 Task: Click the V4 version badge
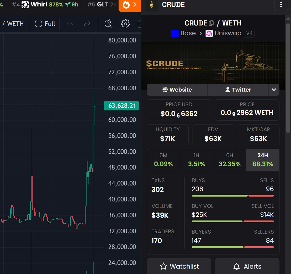(249, 33)
